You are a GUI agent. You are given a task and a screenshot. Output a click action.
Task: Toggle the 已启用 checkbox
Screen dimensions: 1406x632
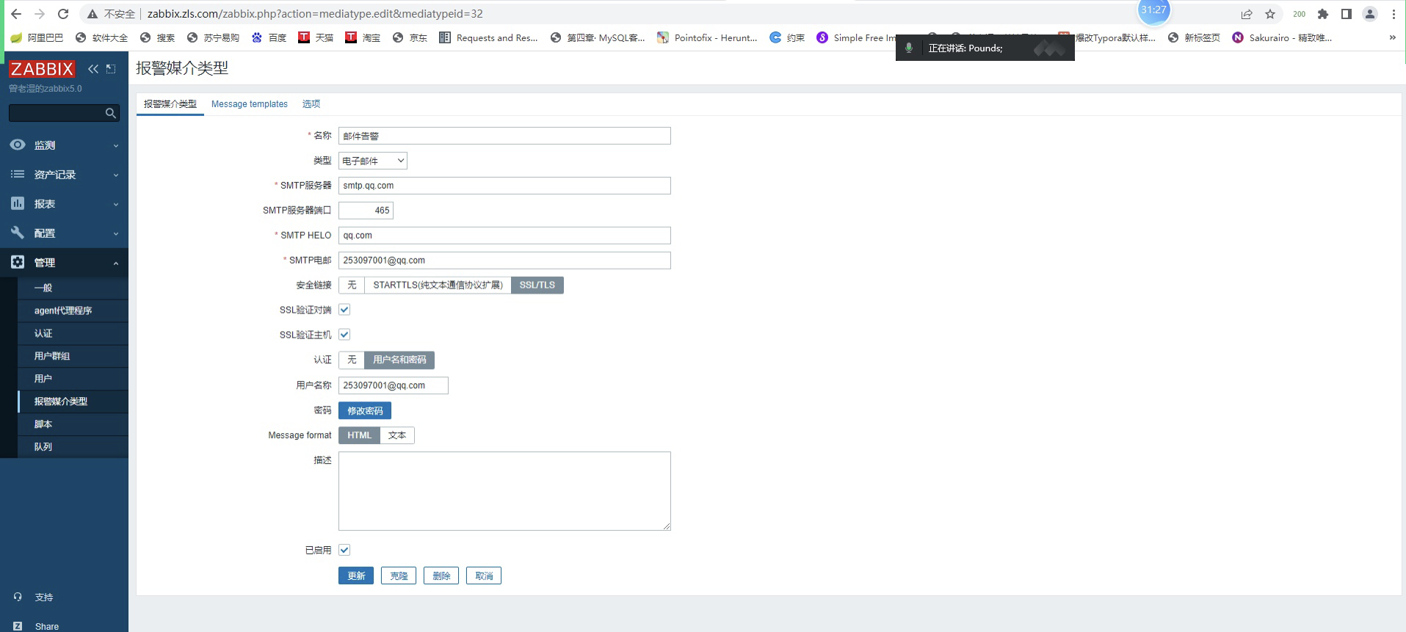[x=344, y=550]
